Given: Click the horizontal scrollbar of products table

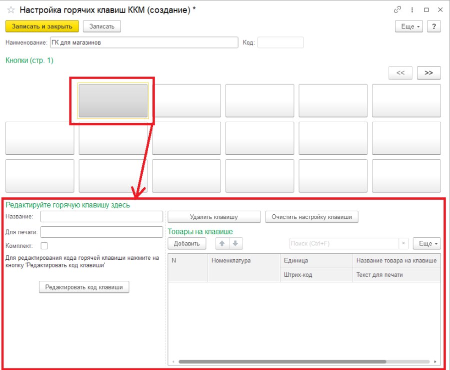Looking at the screenshot, I should [x=282, y=361].
